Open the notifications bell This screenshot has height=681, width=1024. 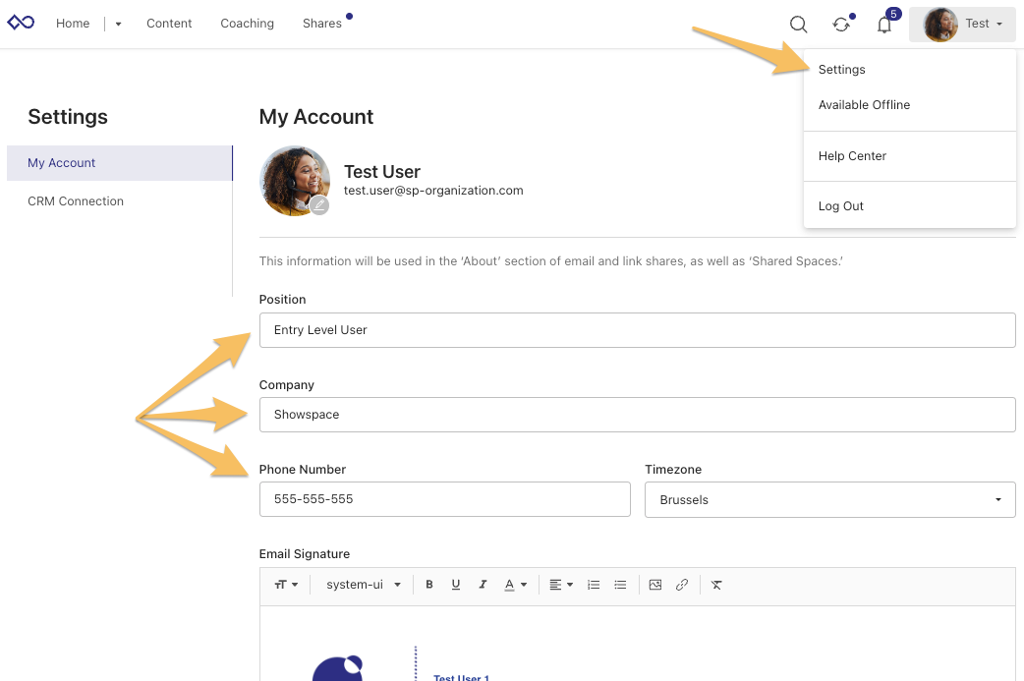tap(882, 25)
